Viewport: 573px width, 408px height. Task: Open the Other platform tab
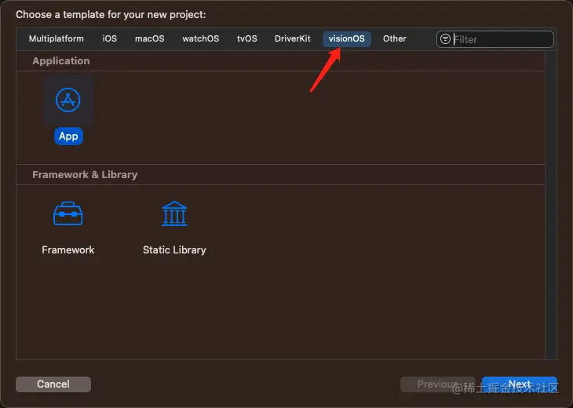395,38
